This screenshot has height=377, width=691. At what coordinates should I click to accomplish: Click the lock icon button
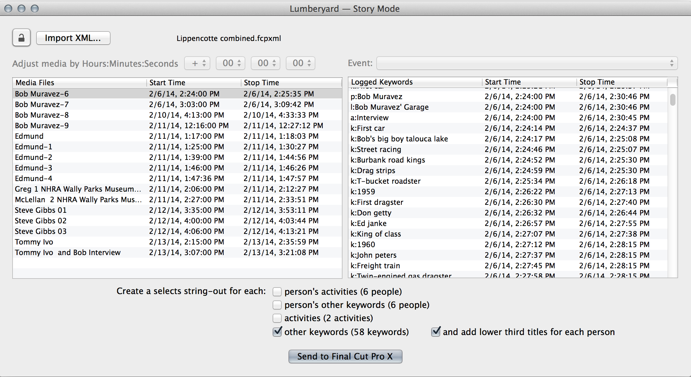[21, 38]
